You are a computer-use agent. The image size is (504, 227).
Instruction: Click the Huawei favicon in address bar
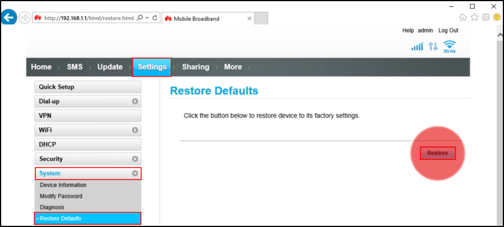[38, 18]
